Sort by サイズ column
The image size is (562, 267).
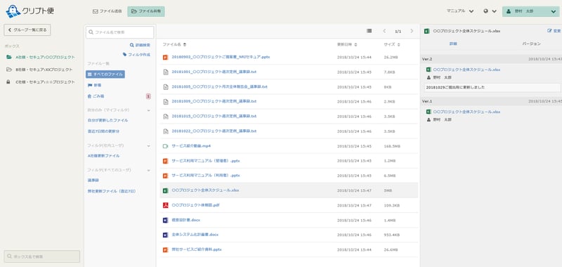pos(392,45)
